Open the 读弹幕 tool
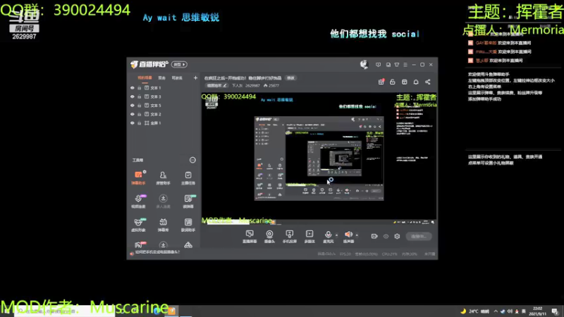This screenshot has width=564, height=317. click(x=188, y=201)
